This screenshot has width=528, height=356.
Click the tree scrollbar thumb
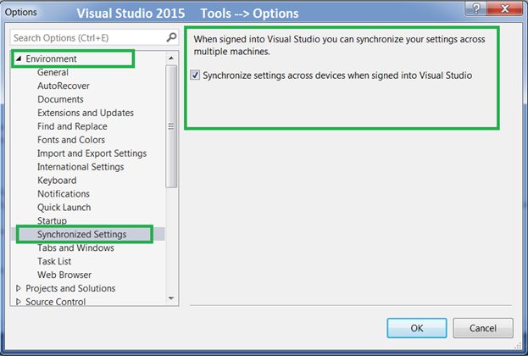click(x=171, y=126)
